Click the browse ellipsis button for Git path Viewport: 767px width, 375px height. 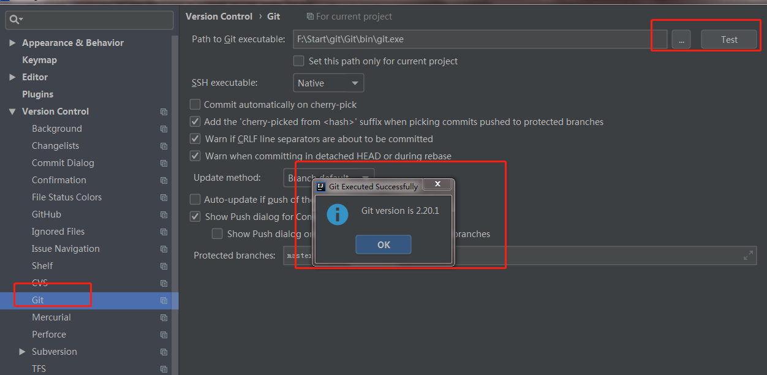tap(681, 39)
